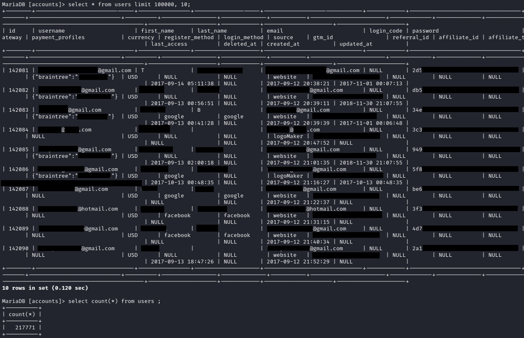Click the 'created_at' column header
The height and width of the screenshot is (338, 524).
[283, 44]
